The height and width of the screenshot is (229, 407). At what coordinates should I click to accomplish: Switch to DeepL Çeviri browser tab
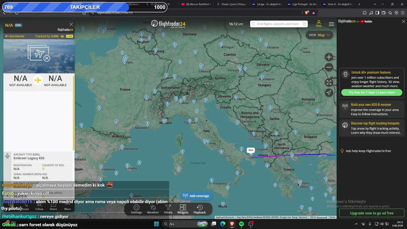(231, 4)
